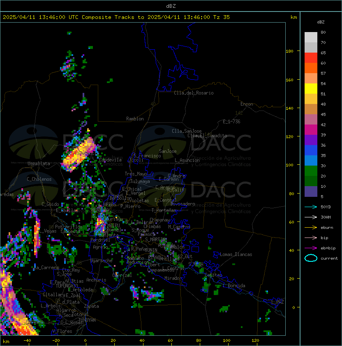Click the 'La_Carrera' map label
Viewport: 342px width, 346px height.
[46, 268]
